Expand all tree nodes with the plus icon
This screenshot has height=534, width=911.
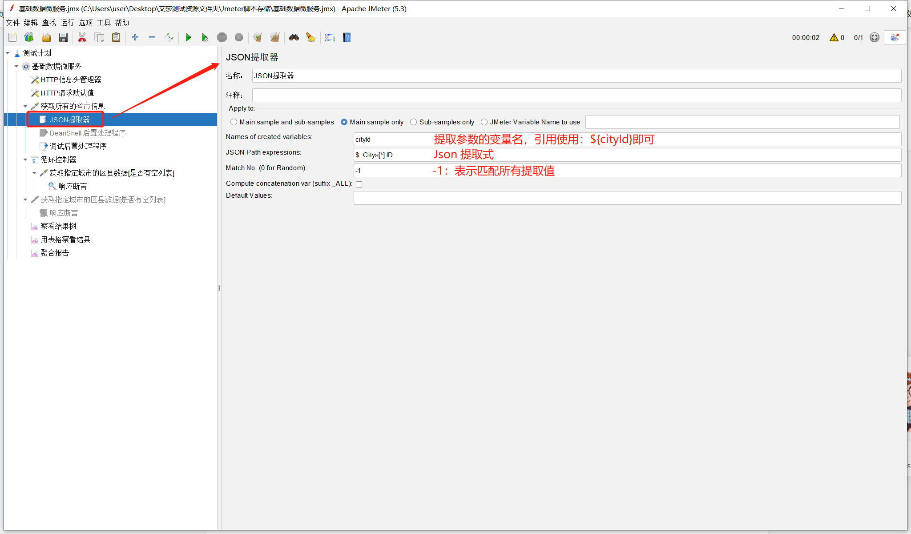coord(136,37)
